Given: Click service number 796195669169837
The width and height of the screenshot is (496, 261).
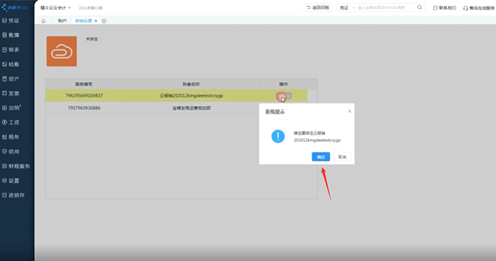Looking at the screenshot, I should click(84, 96).
